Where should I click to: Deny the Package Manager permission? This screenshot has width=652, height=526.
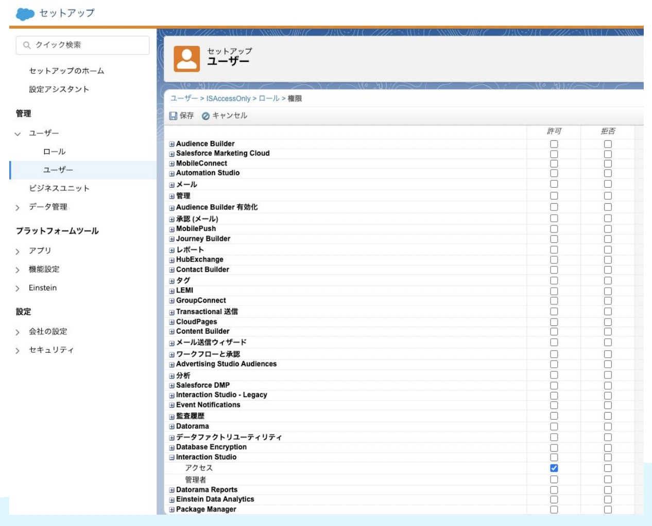tap(608, 509)
